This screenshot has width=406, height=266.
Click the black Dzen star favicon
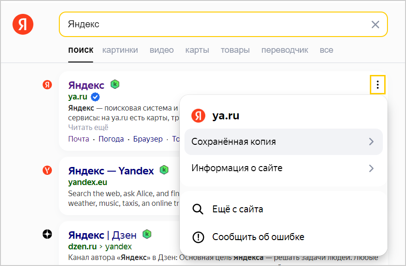(x=47, y=235)
